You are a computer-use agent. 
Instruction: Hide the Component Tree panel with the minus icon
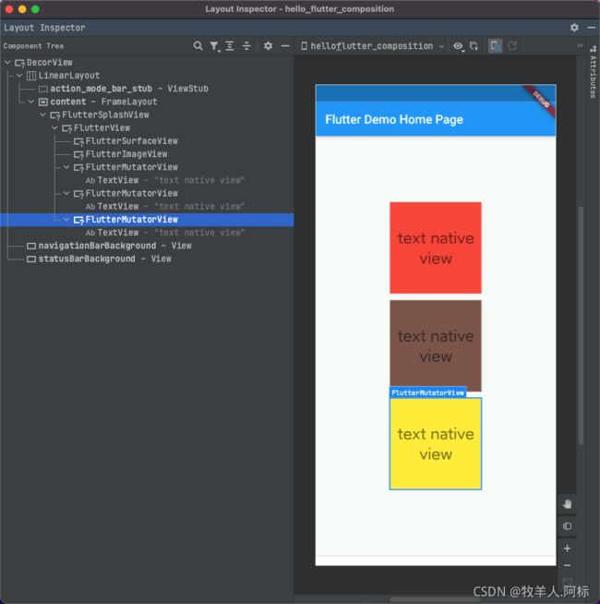[x=285, y=46]
